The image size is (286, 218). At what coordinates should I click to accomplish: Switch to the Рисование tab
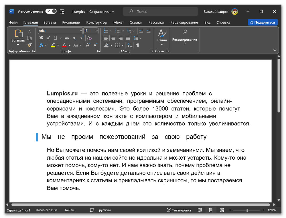pos(71,22)
